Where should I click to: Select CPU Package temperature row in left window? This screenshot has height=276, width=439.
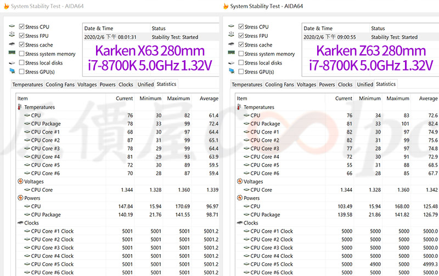click(46, 124)
